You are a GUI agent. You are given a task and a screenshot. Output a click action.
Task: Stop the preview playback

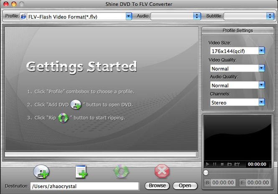222,164
